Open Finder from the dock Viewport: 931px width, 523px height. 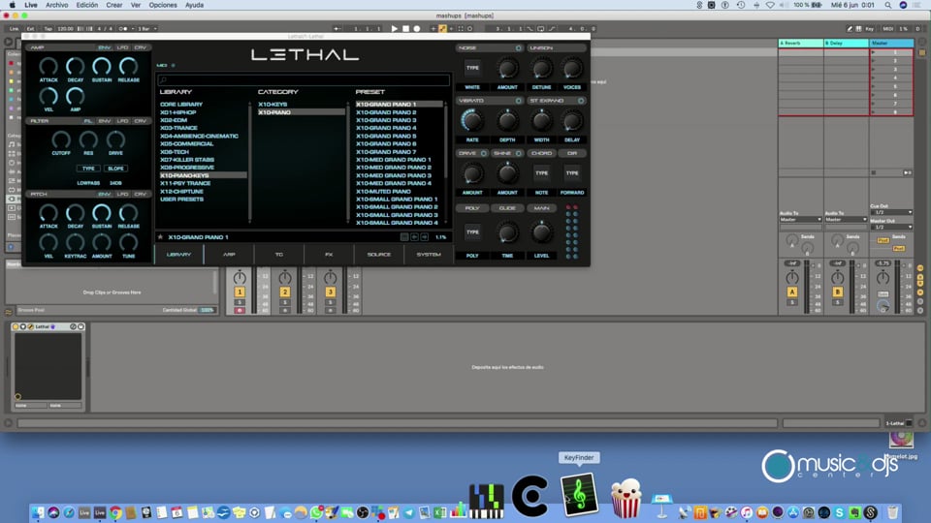point(38,513)
